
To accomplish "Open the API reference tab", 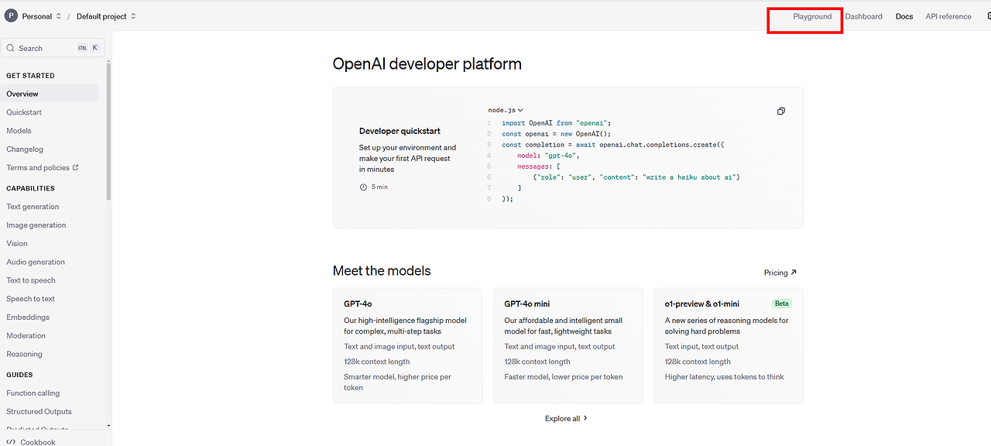I will click(948, 16).
